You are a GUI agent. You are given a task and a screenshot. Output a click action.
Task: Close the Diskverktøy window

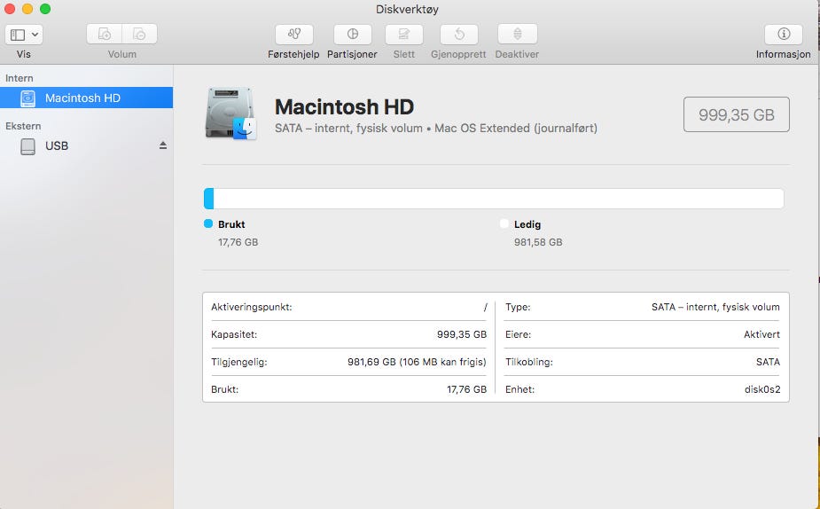(10, 9)
